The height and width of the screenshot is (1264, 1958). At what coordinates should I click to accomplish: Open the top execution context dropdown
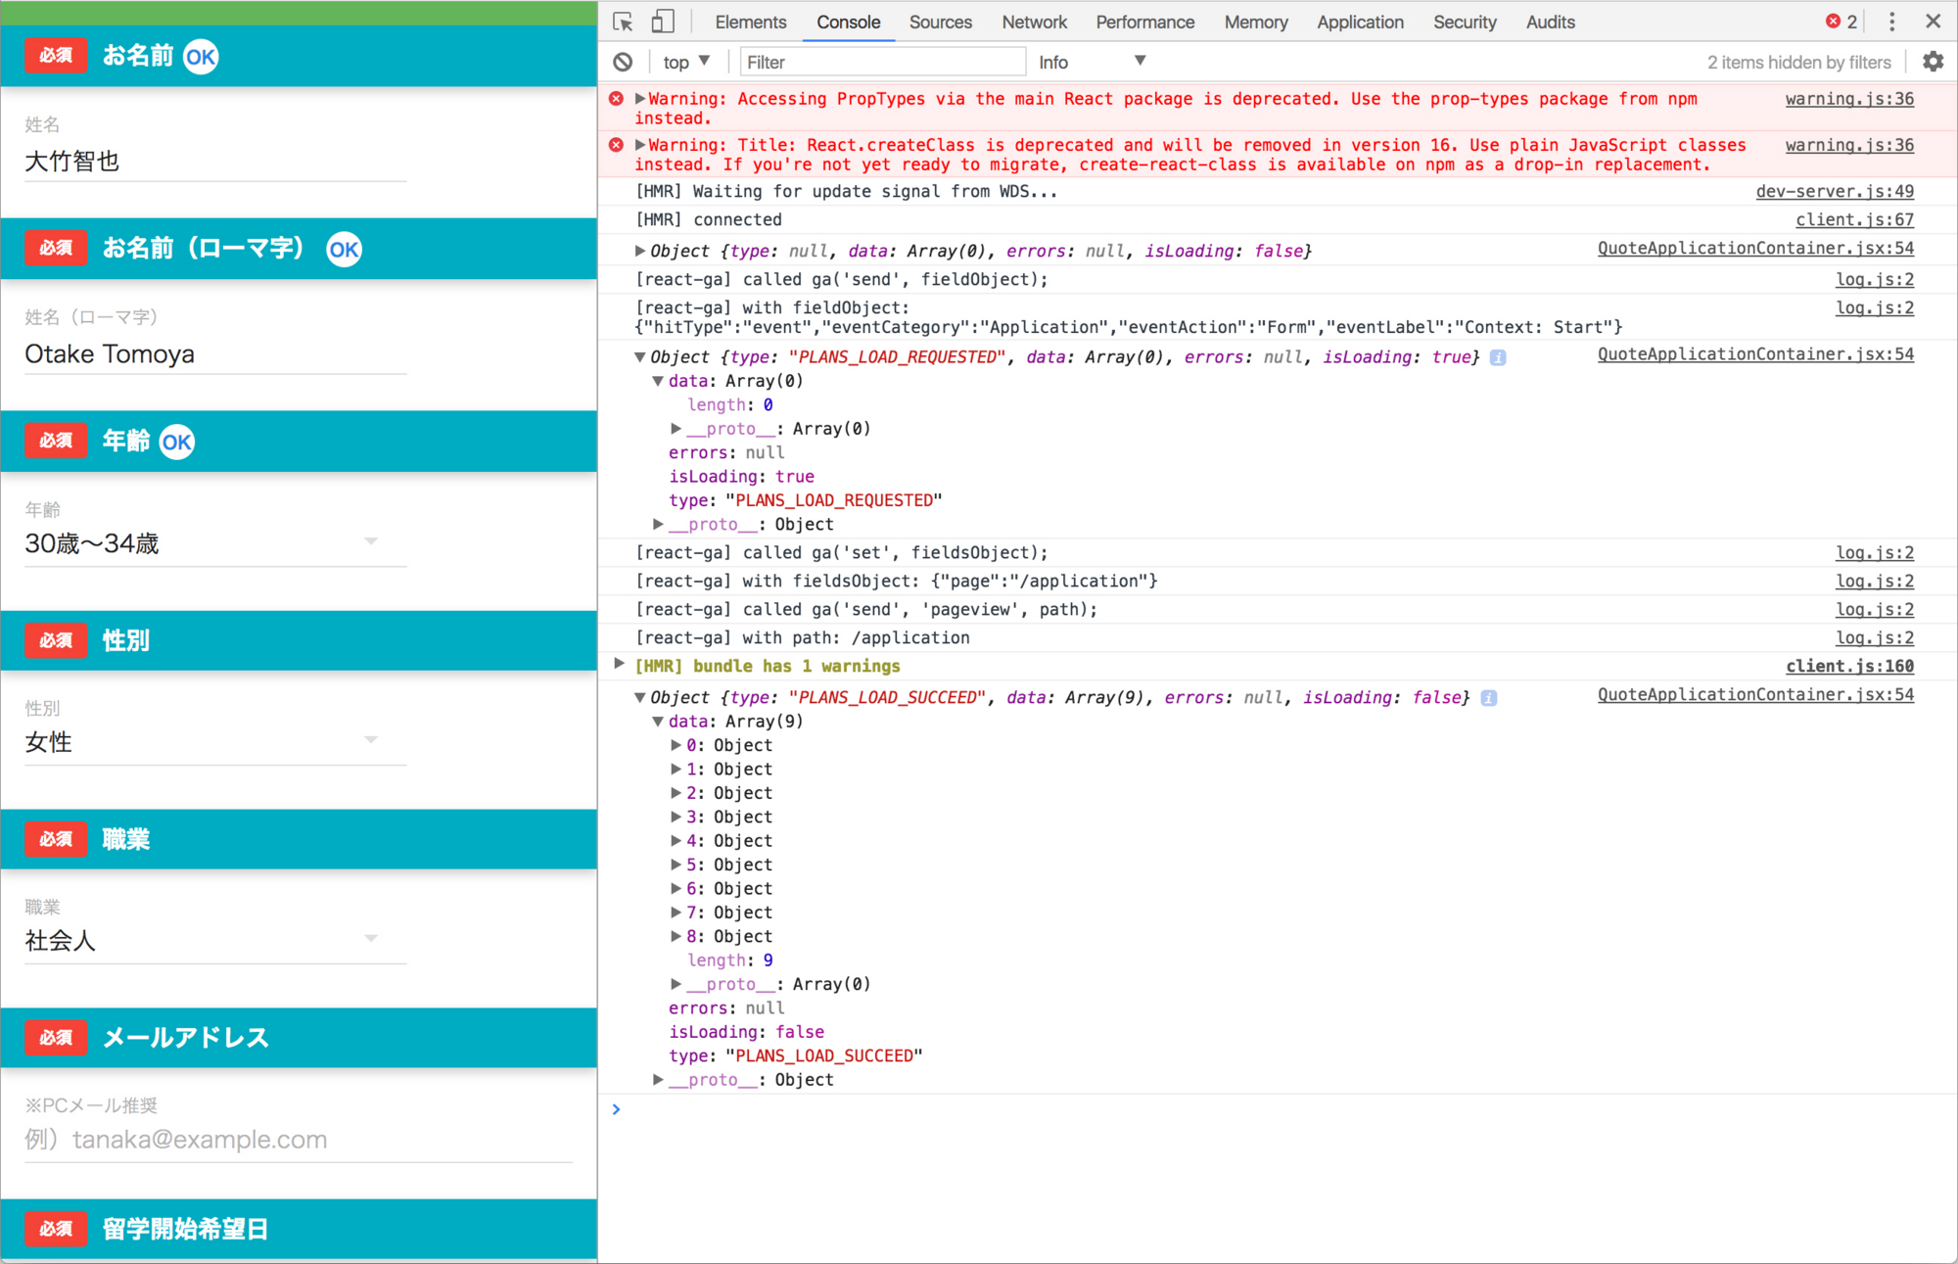point(685,62)
